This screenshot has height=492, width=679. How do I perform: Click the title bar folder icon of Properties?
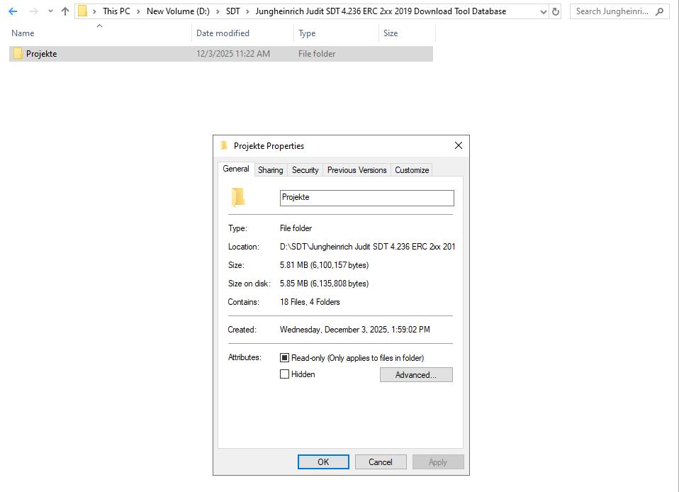(x=224, y=145)
